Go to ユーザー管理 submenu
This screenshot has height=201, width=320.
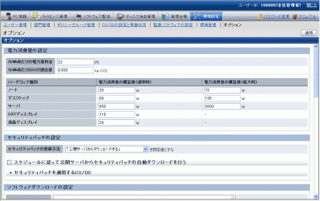[15, 25]
